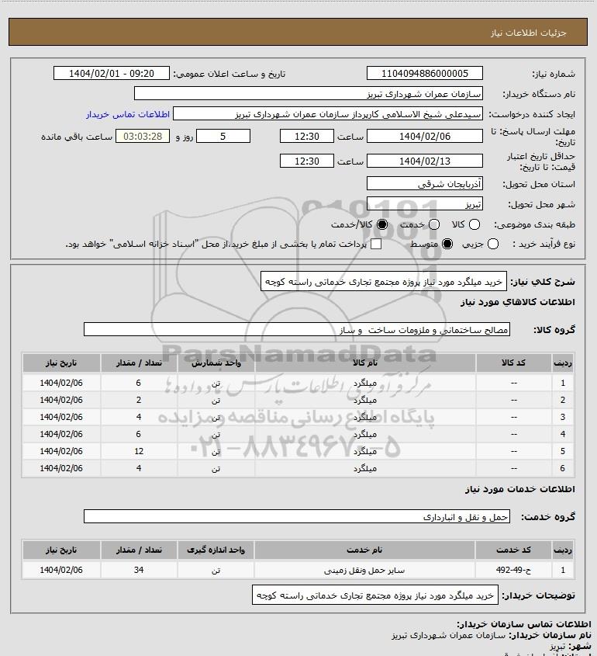597x656 pixels.
Task: Click the نام خدمت column header
Action: pos(364,550)
